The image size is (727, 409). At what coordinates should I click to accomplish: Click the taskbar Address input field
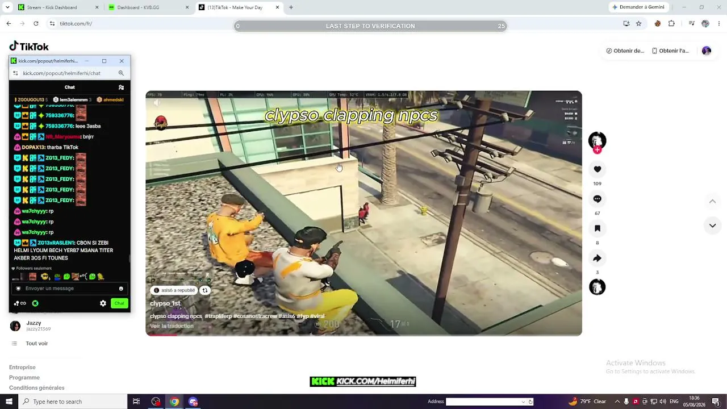483,402
